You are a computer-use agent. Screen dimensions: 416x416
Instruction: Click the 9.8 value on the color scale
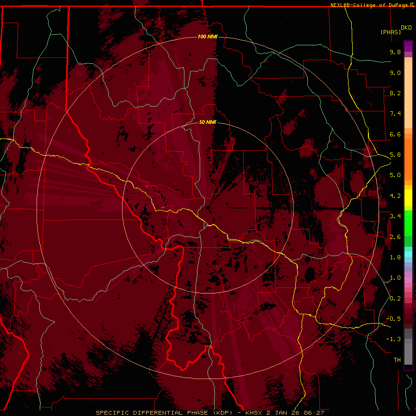pyautogui.click(x=395, y=52)
